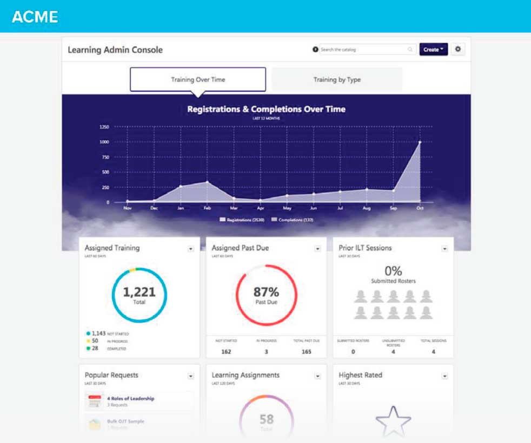Screen dimensions: 531x443
Task: Switch to the Training by Type tab
Action: [337, 80]
